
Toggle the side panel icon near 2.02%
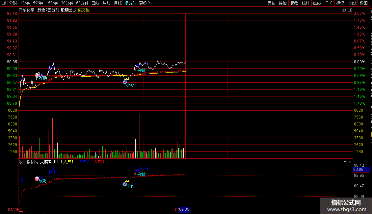(x=350, y=10)
